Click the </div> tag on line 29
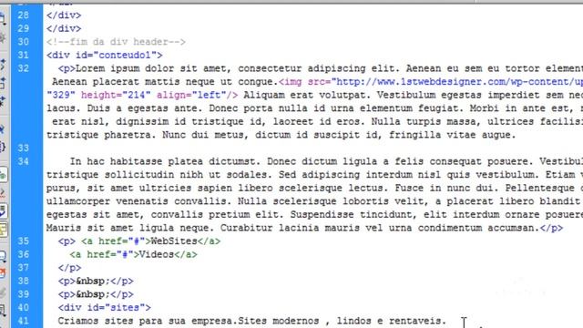Image resolution: width=583 pixels, height=328 pixels. 64,28
